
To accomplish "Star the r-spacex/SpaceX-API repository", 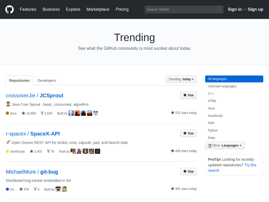I will coord(188,133).
